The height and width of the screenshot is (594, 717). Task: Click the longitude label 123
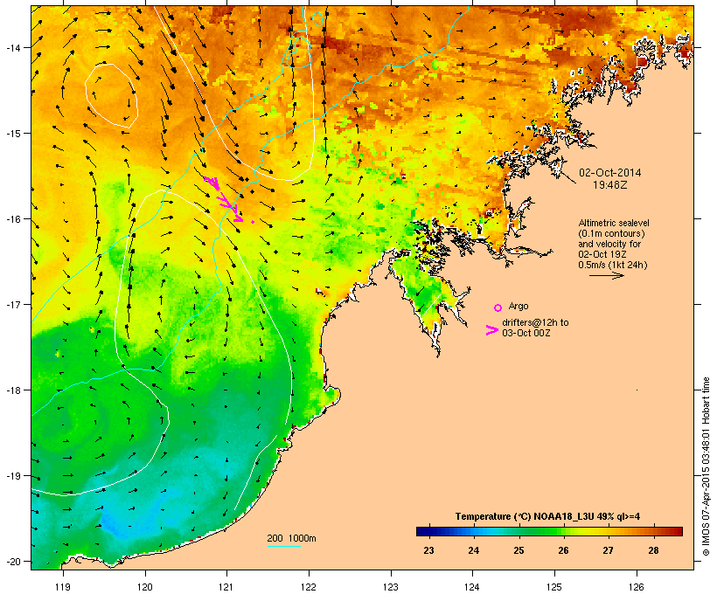pos(391,587)
